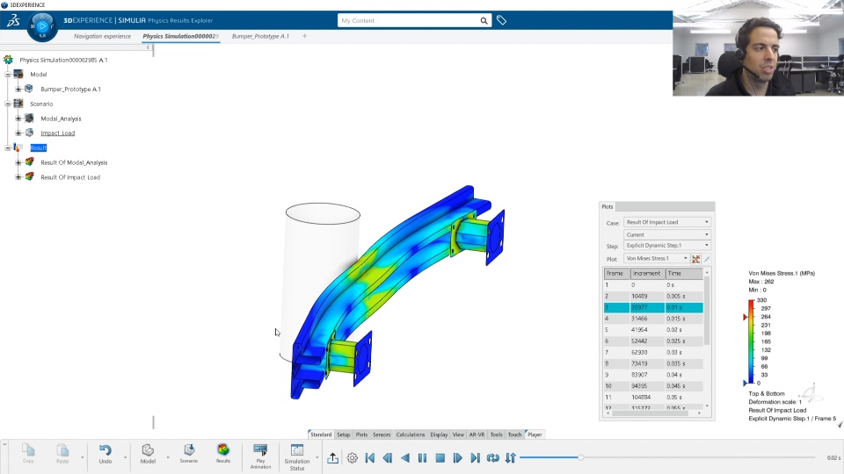Screen dimensions: 844x474
Task: Click the Dassault 3DS logo icon
Action: click(13, 20)
